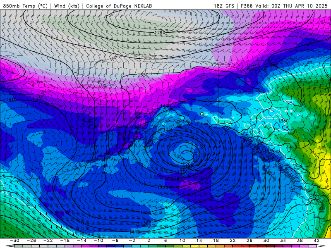Viewport: 331px width, 248px height.
Task: Select the "18Z GFS" model run label
Action: coord(224,6)
